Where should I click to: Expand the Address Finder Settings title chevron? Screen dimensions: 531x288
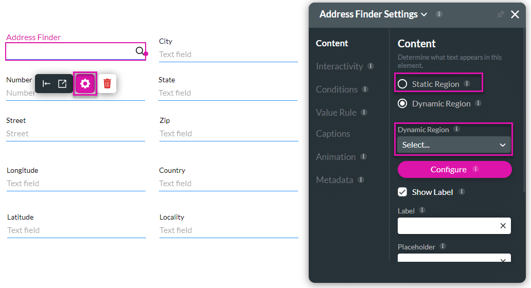click(424, 15)
